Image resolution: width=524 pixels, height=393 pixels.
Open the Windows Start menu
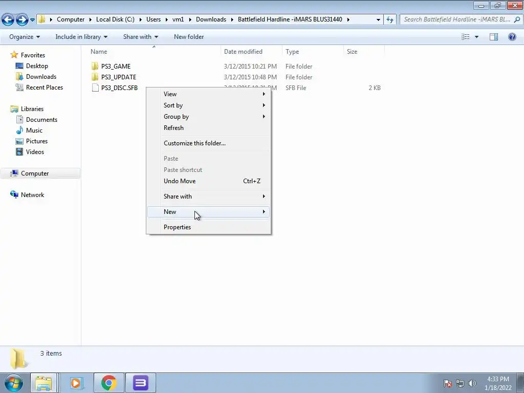(x=14, y=383)
